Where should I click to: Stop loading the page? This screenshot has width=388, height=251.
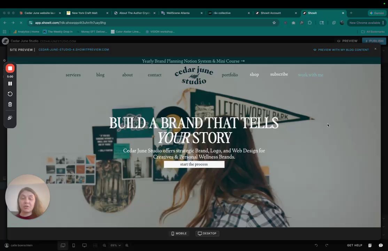pyautogui.click(x=21, y=23)
